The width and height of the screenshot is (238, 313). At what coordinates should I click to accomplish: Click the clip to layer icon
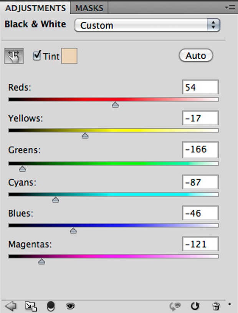(x=51, y=306)
